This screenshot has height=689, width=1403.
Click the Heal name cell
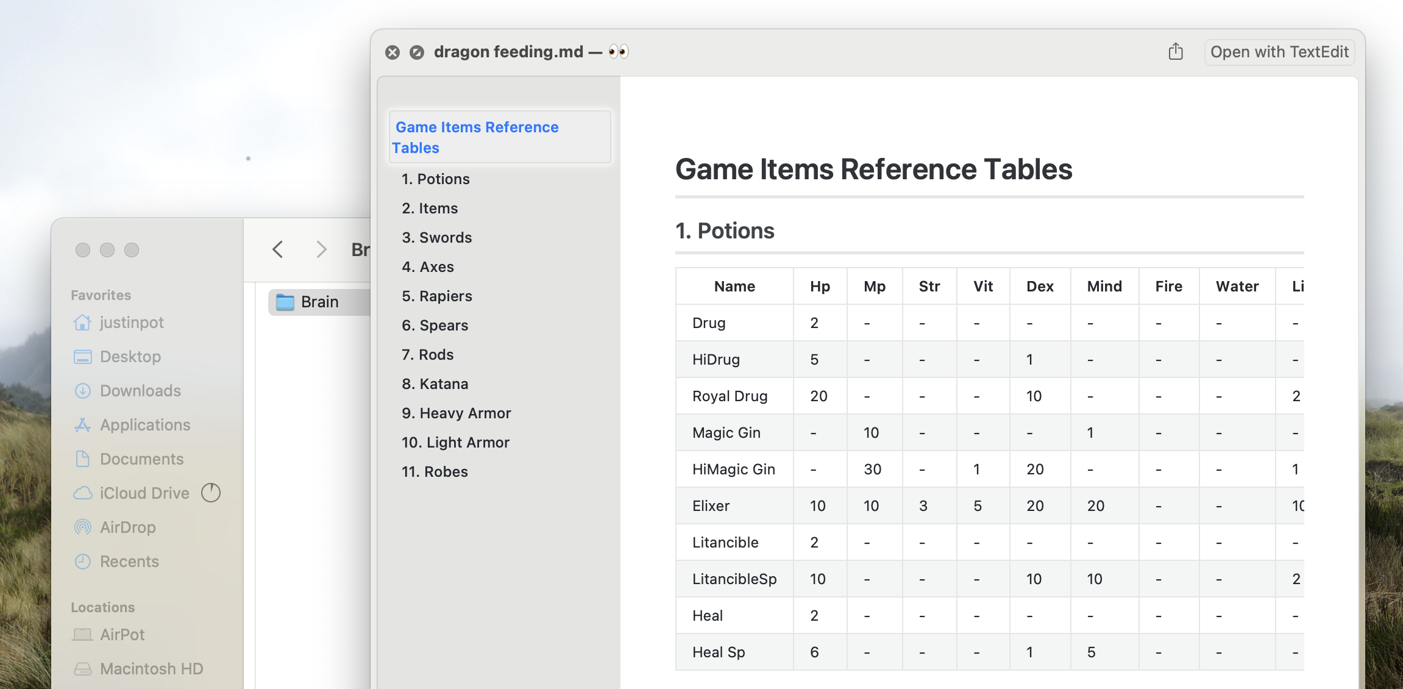(734, 615)
